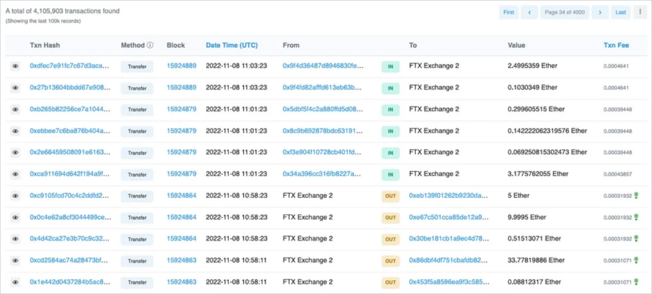The width and height of the screenshot is (652, 294).
Task: Open transaction hash 0x4d42ca27e3b70c9c32
Action: point(70,239)
